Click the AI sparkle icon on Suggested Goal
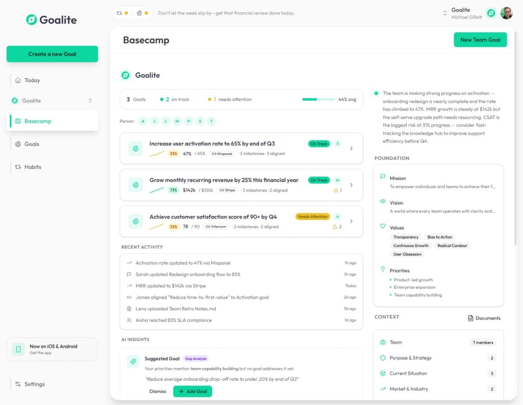Image resolution: width=523 pixels, height=405 pixels. coord(133,361)
